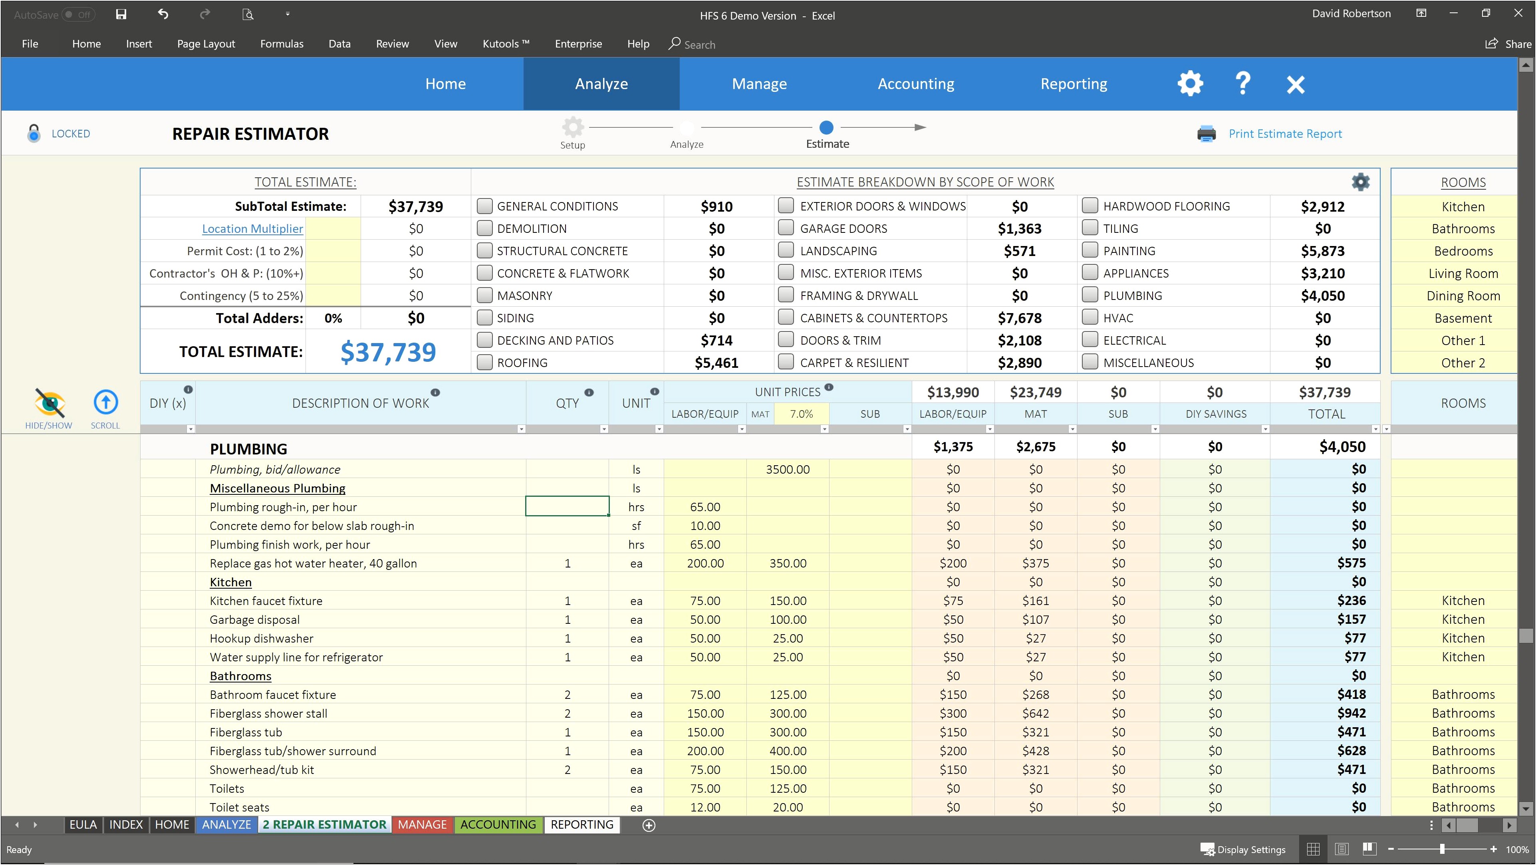Open Display Settings in the status bar

point(1242,849)
